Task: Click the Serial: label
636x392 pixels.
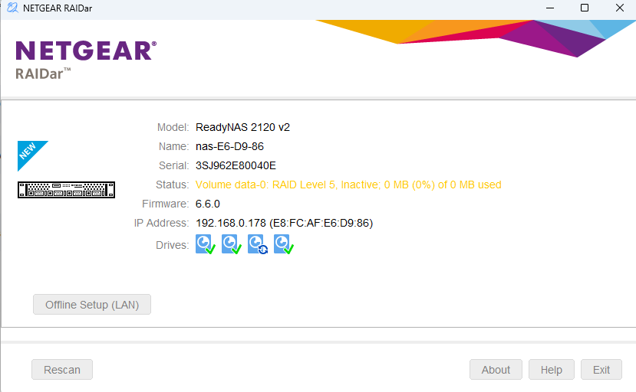Action: point(173,165)
